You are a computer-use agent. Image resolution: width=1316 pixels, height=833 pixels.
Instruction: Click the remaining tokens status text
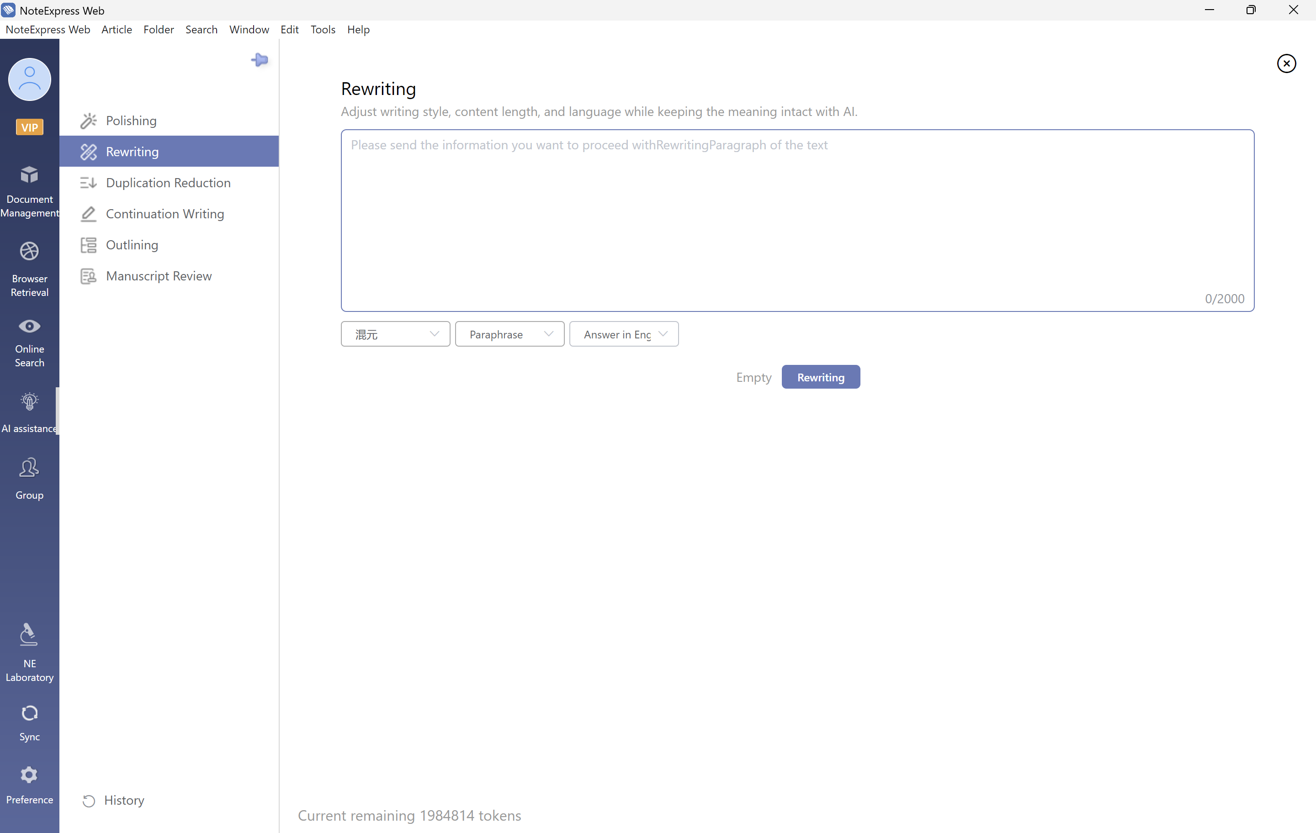[409, 816]
